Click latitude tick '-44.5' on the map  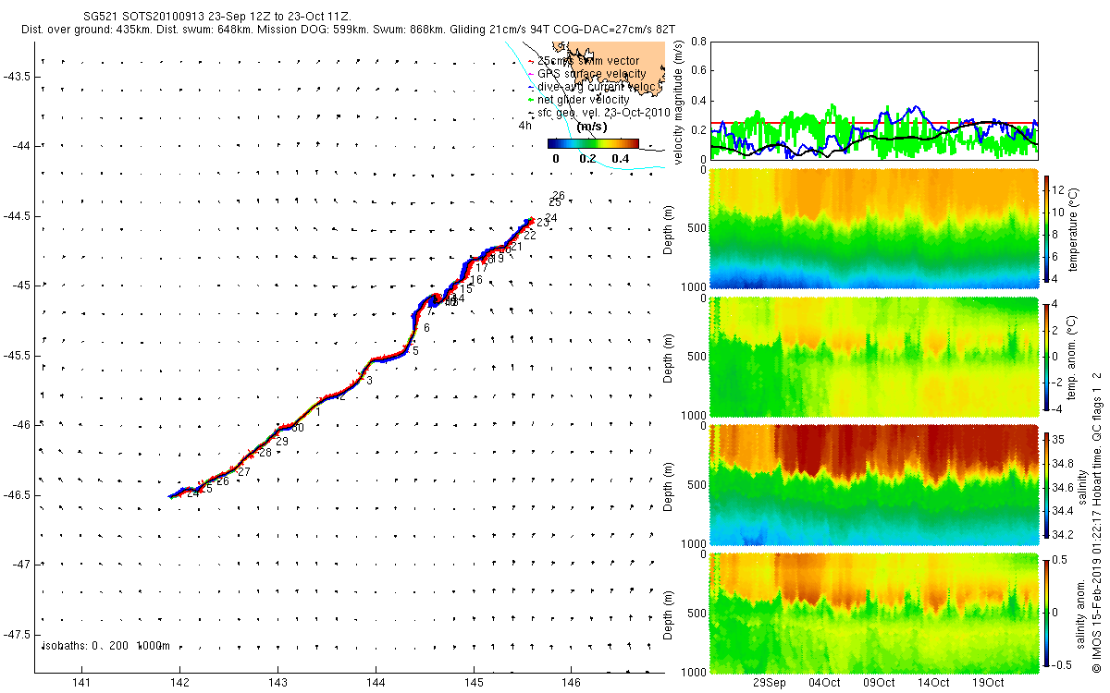click(18, 215)
